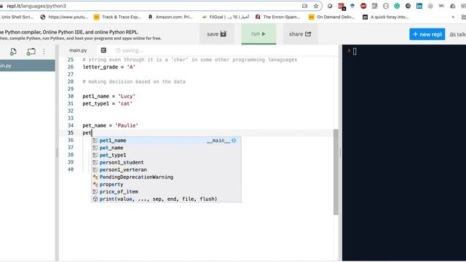Open Unix Shell Scri... bookmark
This screenshot has width=466, height=262.
click(17, 17)
